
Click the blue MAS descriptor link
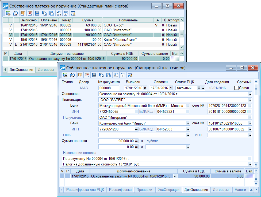coord(84,88)
